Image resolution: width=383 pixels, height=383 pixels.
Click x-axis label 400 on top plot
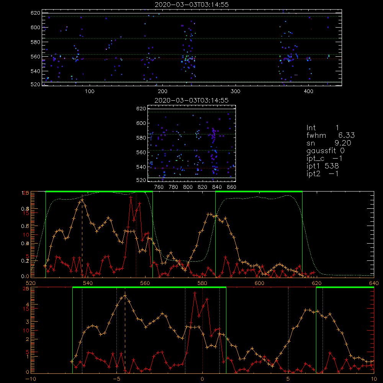(x=308, y=92)
